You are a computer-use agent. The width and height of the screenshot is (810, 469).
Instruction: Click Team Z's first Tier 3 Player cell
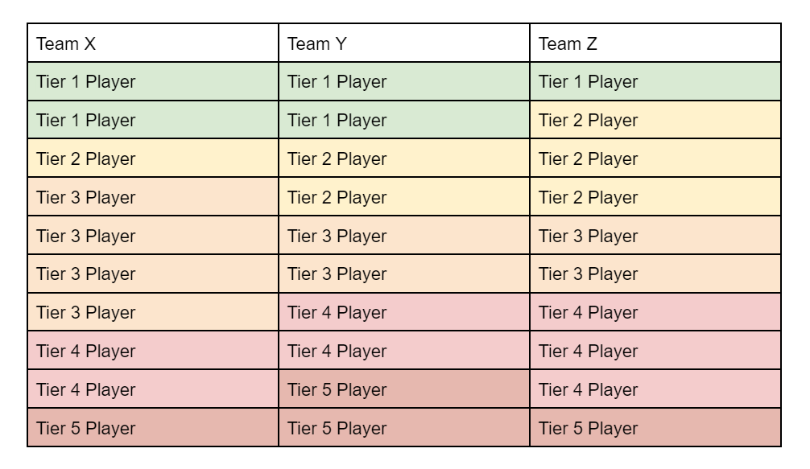(x=655, y=235)
